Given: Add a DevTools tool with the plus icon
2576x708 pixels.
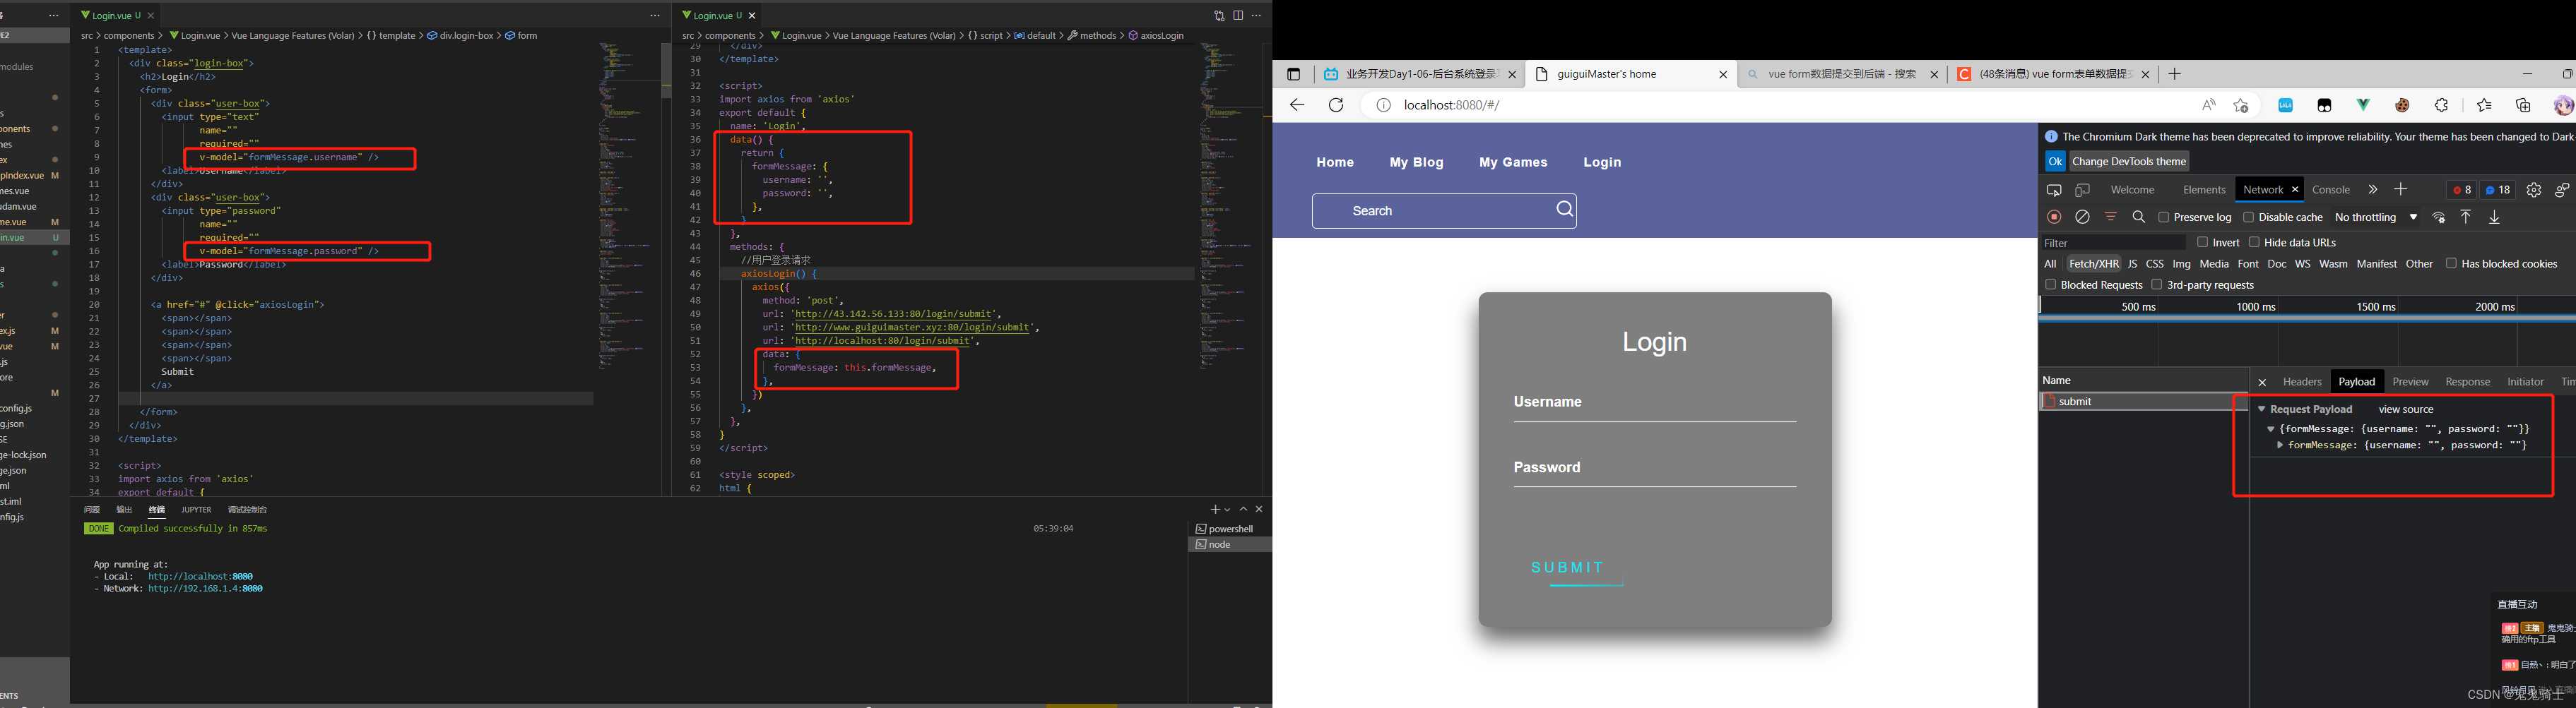Looking at the screenshot, I should (2400, 190).
